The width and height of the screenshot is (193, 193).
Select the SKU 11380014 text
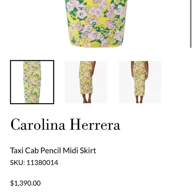(x=34, y=163)
